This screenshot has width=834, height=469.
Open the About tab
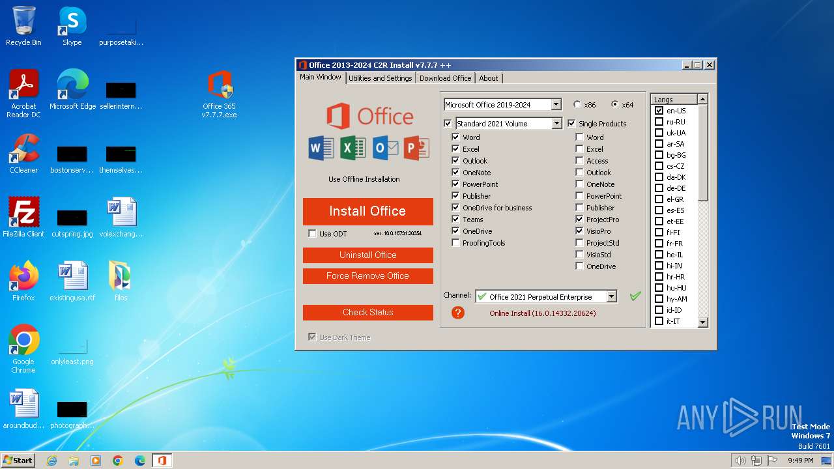(489, 78)
